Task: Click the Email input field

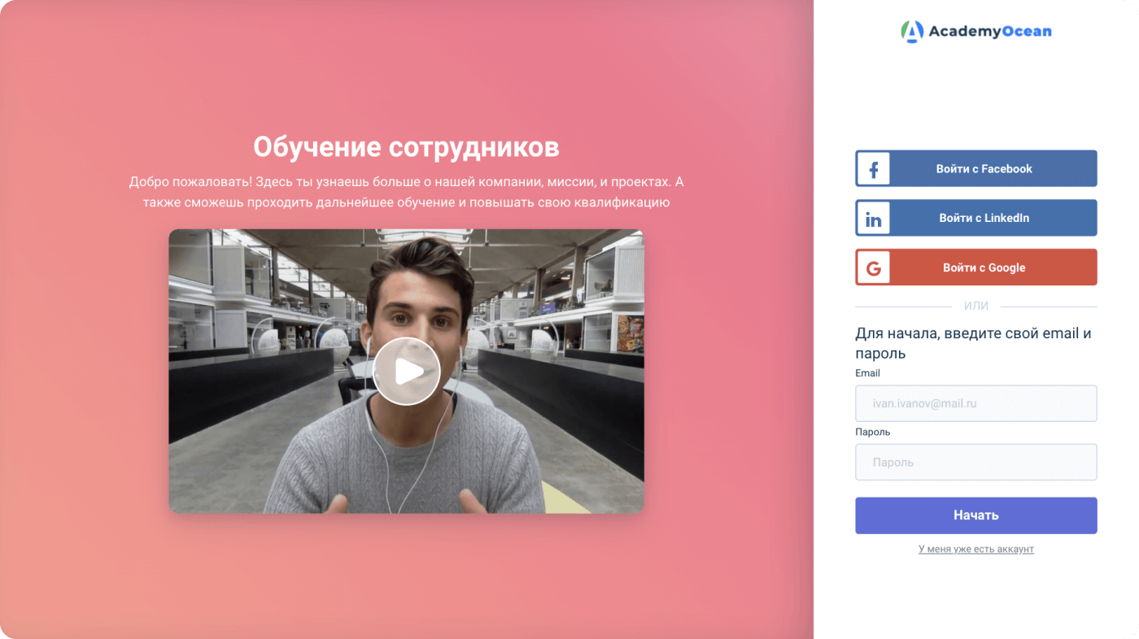Action: 976,402
